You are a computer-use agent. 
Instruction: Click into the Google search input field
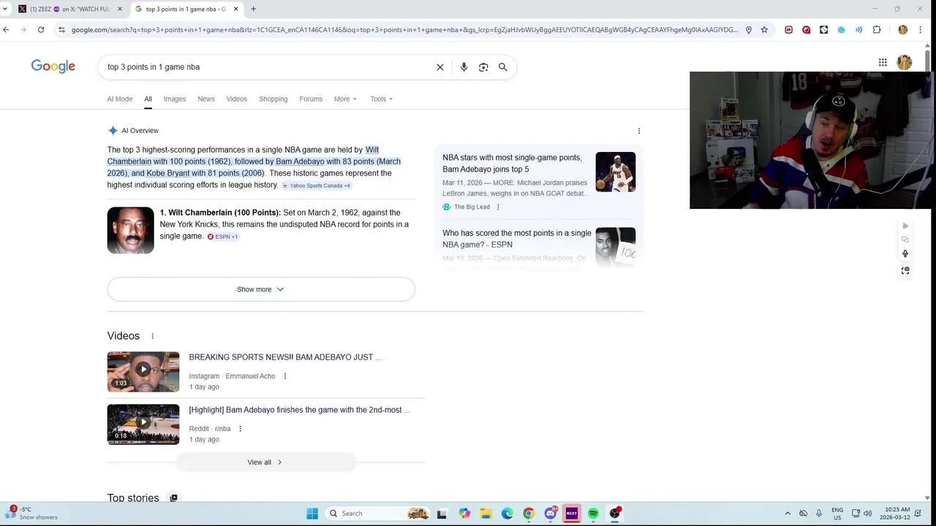268,66
